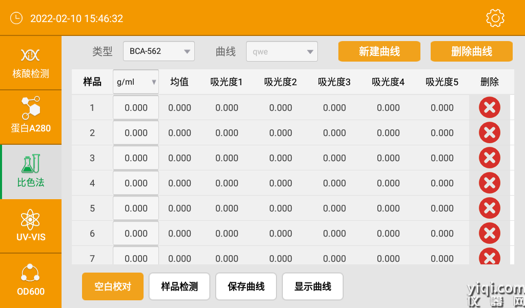Delete sample row 6 with red X

pyautogui.click(x=490, y=233)
